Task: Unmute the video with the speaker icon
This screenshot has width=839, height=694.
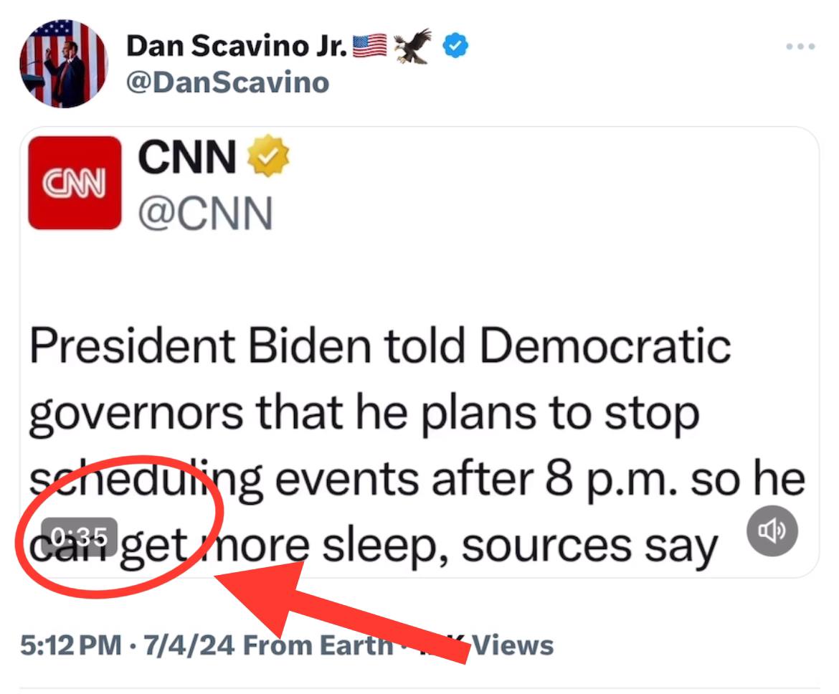Action: [772, 531]
